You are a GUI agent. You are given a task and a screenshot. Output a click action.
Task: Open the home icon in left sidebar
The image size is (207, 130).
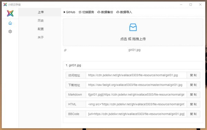coord(10,23)
